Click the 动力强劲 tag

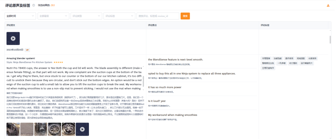(x=293, y=63)
